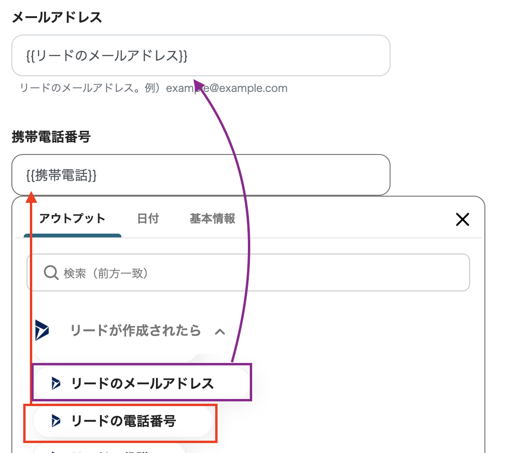Insert the リードの電話番号 output option

[x=123, y=420]
